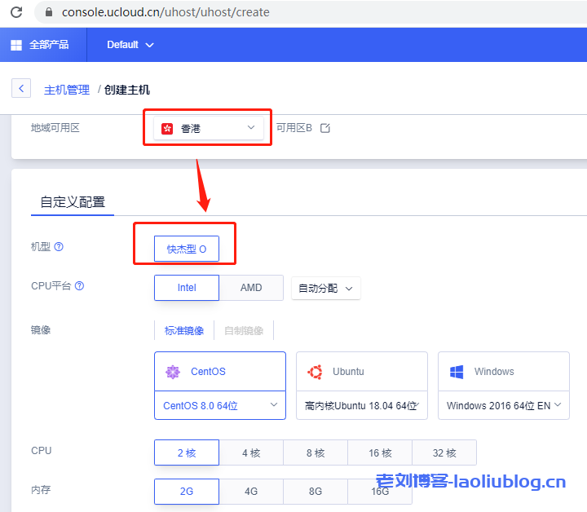Select the Ubuntu image card
Viewport: 587px width, 512px height.
point(361,372)
